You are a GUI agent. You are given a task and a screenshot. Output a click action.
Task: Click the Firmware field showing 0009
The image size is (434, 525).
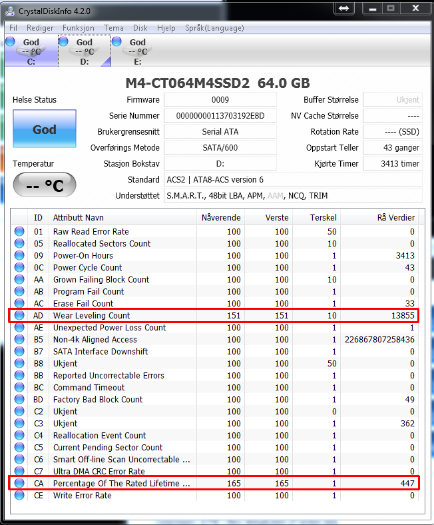click(x=220, y=99)
